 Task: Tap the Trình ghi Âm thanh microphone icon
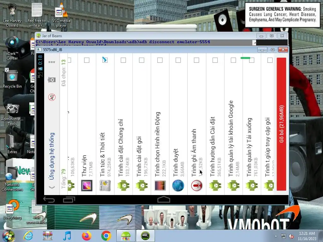pyautogui.click(x=197, y=185)
